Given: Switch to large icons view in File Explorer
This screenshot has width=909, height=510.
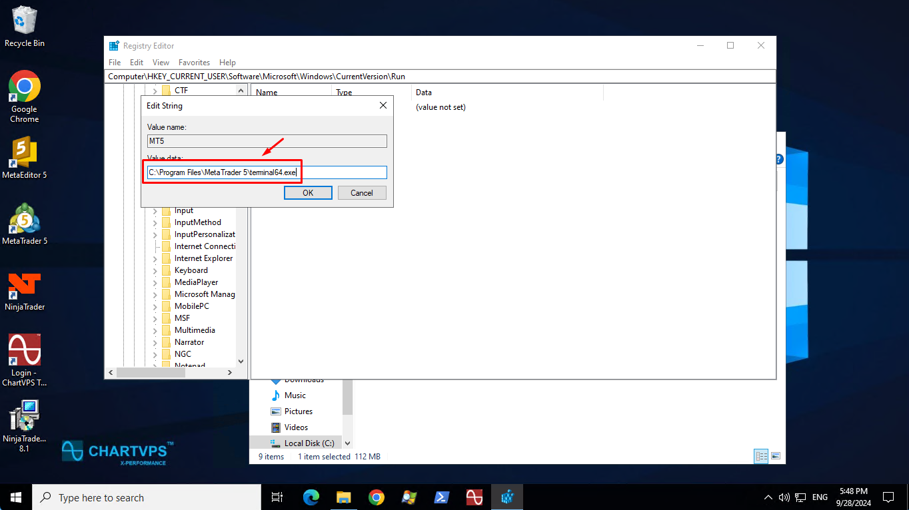Looking at the screenshot, I should click(x=775, y=456).
